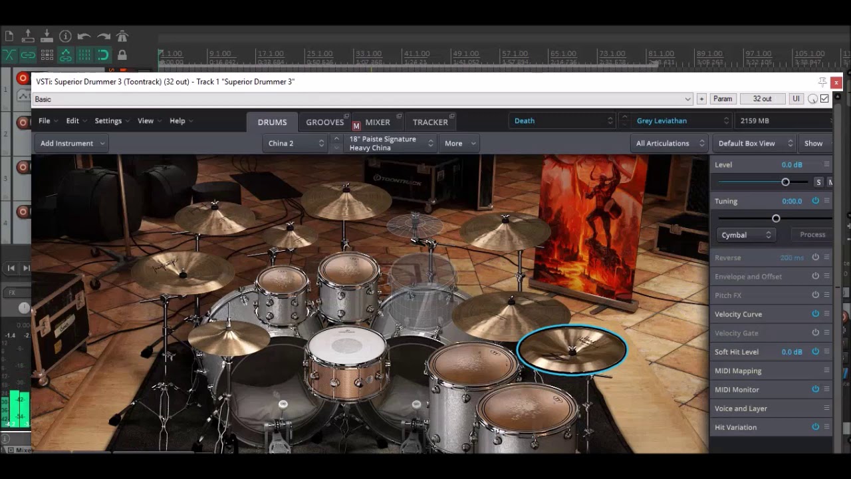The width and height of the screenshot is (851, 479).
Task: Open the View menu
Action: click(150, 121)
